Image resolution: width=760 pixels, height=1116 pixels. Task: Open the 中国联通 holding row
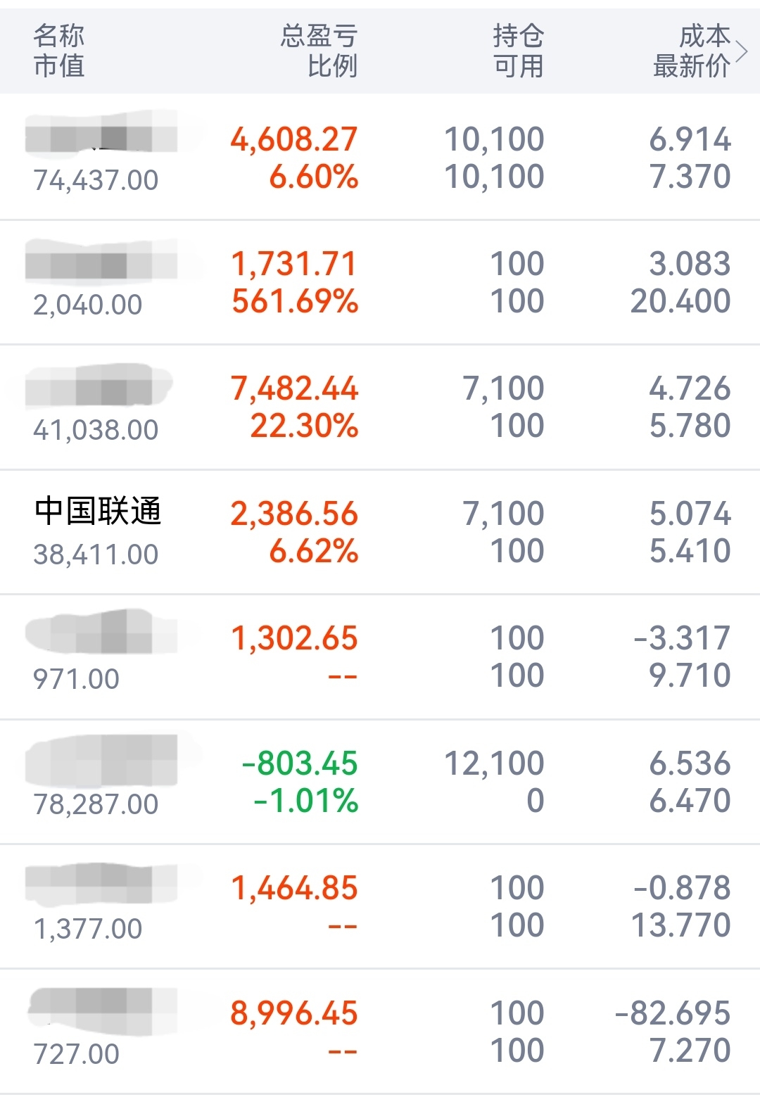[x=380, y=532]
